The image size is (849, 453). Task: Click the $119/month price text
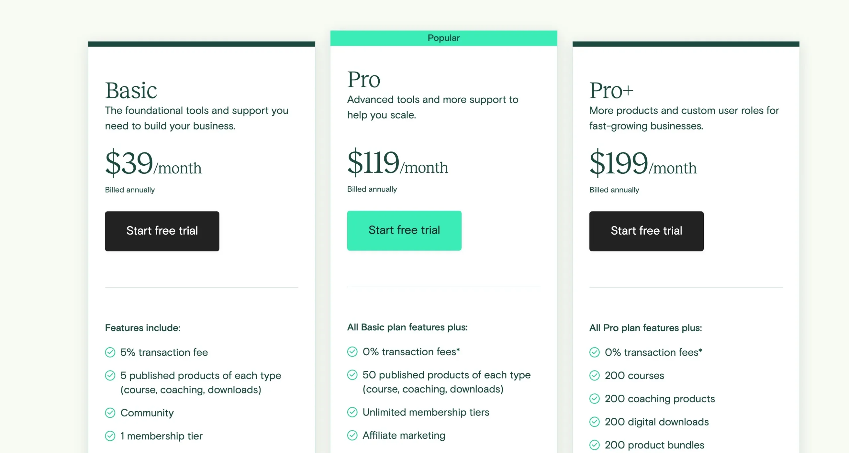pyautogui.click(x=397, y=163)
